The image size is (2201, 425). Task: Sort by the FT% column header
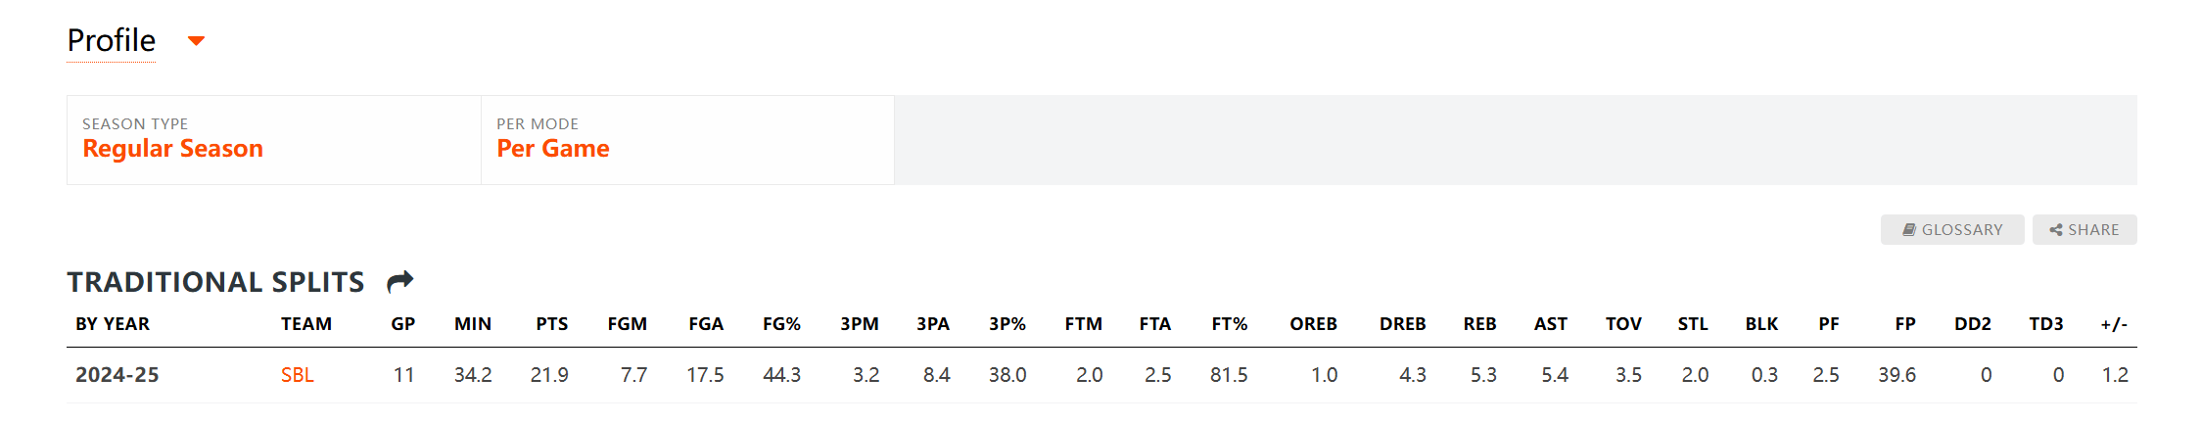(x=1230, y=324)
